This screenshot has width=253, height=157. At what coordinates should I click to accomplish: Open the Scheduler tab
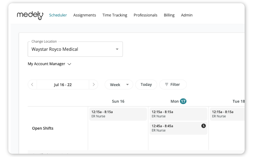[x=58, y=15]
